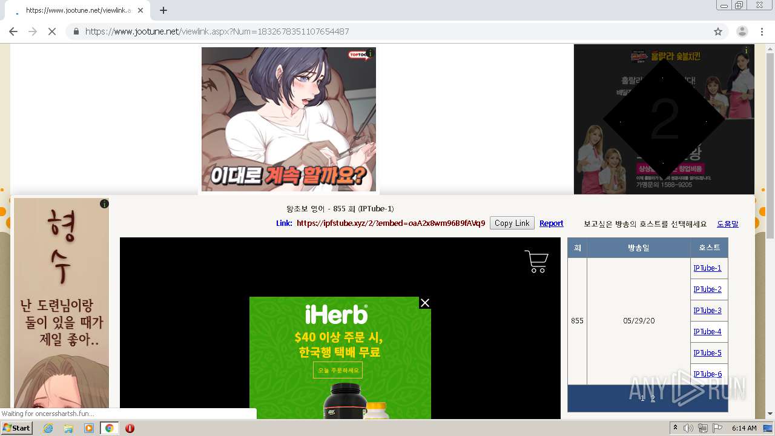The image size is (775, 436).
Task: Click the ad info icon on the left banner
Action: 104,204
